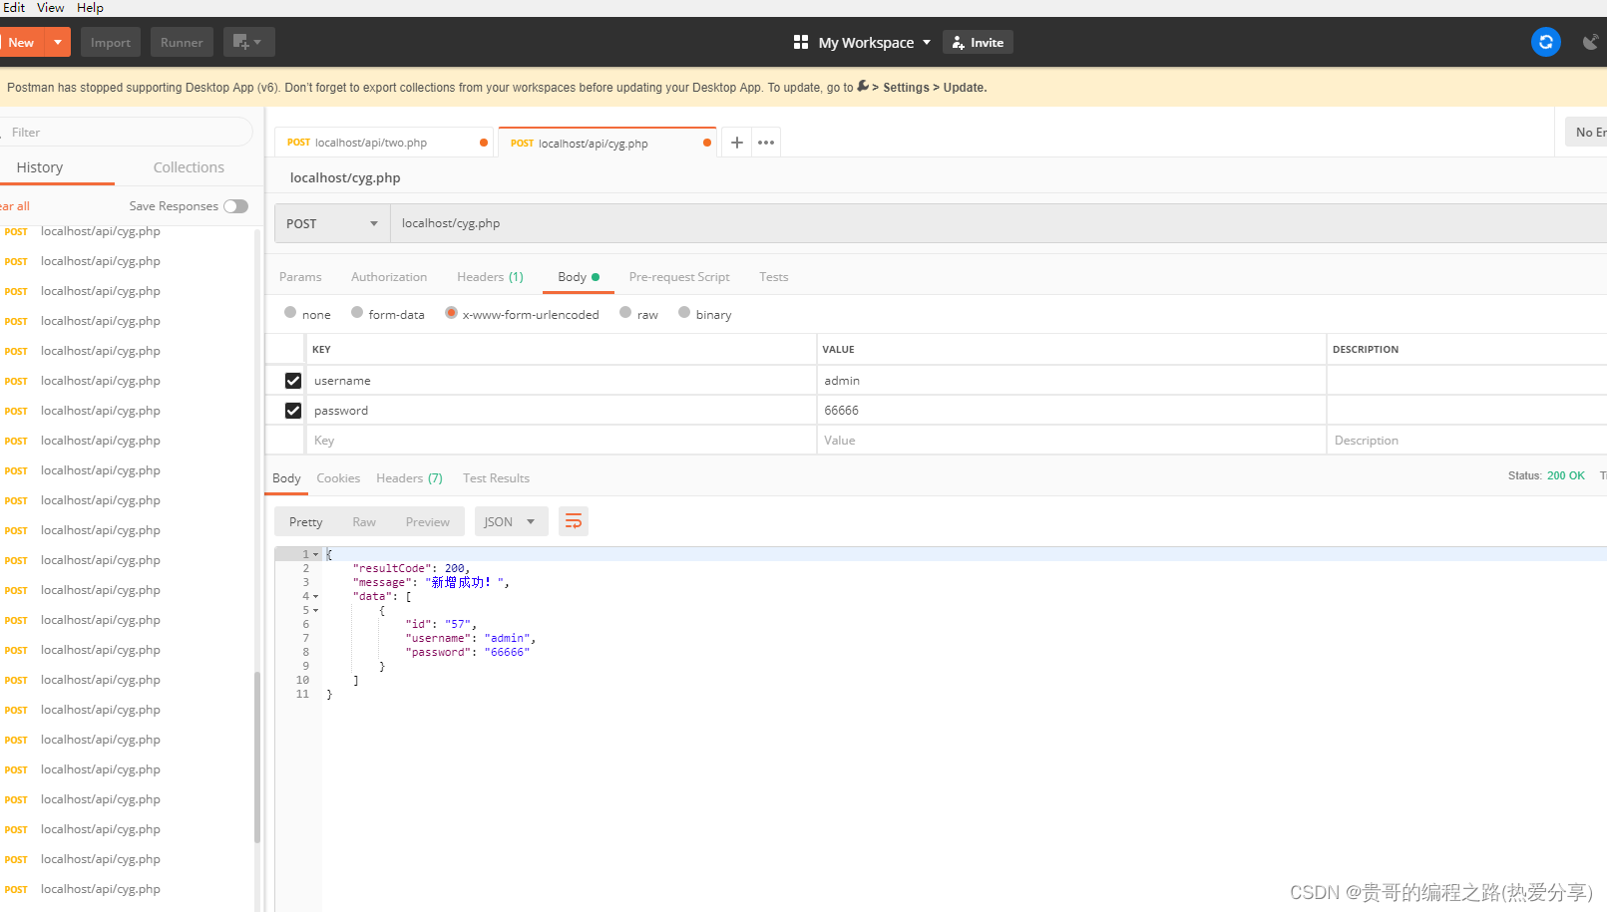Select the binary body radio option

(684, 313)
